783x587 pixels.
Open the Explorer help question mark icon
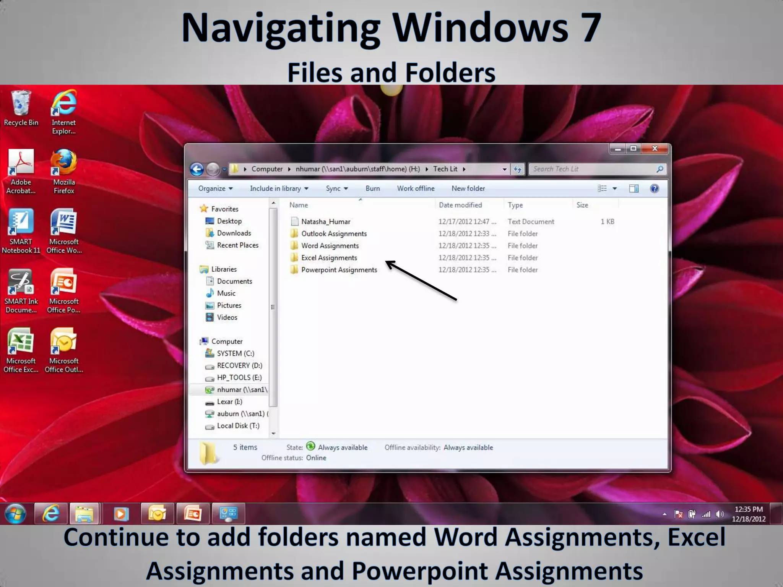pyautogui.click(x=654, y=188)
